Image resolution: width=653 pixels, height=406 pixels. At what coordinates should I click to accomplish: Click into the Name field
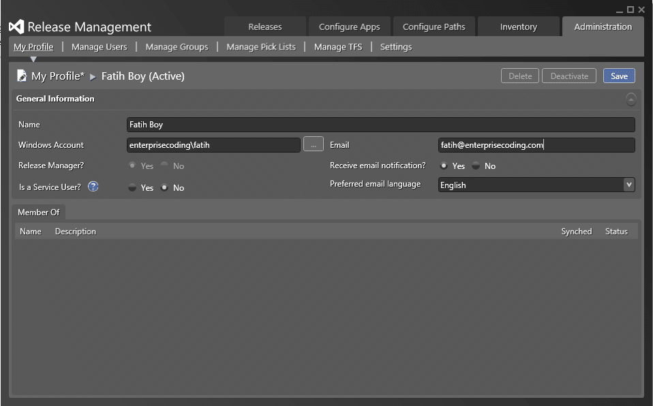point(380,125)
